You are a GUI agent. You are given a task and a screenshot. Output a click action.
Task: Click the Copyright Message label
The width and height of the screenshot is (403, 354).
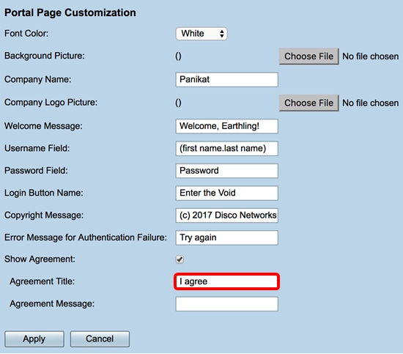(x=44, y=215)
